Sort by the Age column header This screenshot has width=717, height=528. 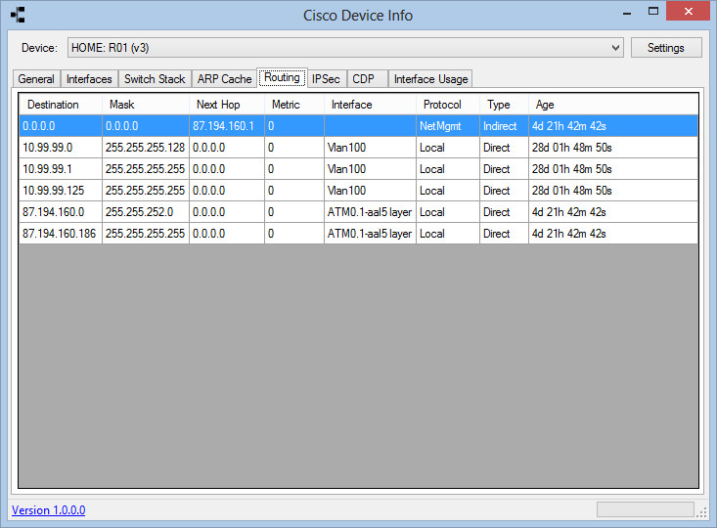(x=613, y=105)
